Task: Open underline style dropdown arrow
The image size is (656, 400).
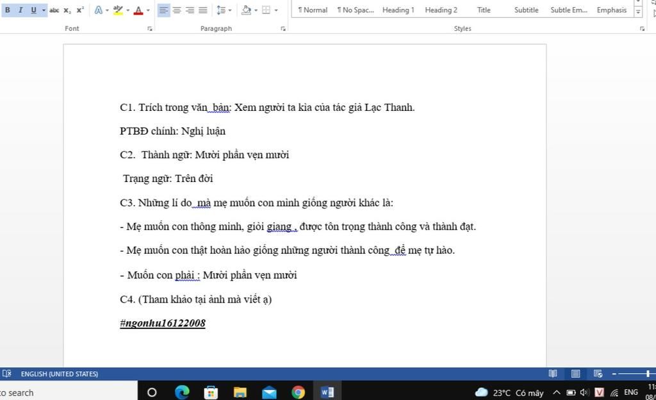Action: tap(44, 10)
